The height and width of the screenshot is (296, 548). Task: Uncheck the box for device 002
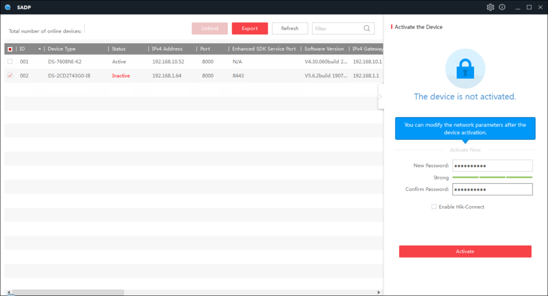(x=10, y=75)
